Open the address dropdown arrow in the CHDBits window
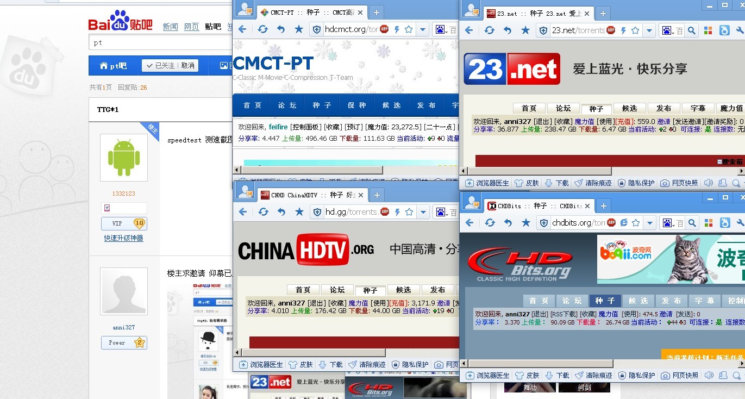745x399 pixels. pyautogui.click(x=649, y=223)
